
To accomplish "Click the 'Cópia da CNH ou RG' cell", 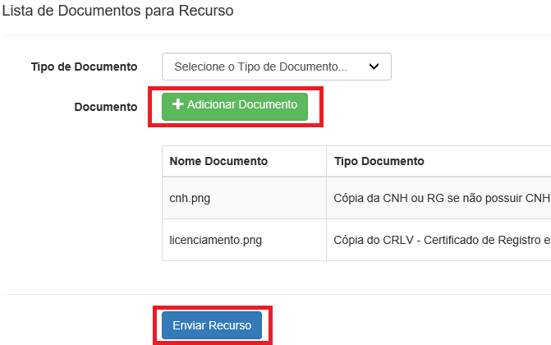I will point(439,198).
